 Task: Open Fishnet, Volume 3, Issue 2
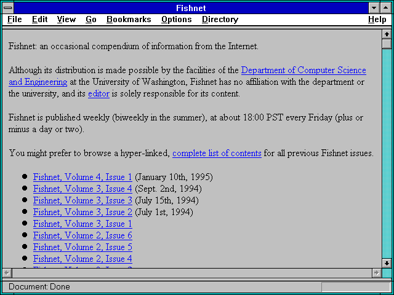(82, 212)
